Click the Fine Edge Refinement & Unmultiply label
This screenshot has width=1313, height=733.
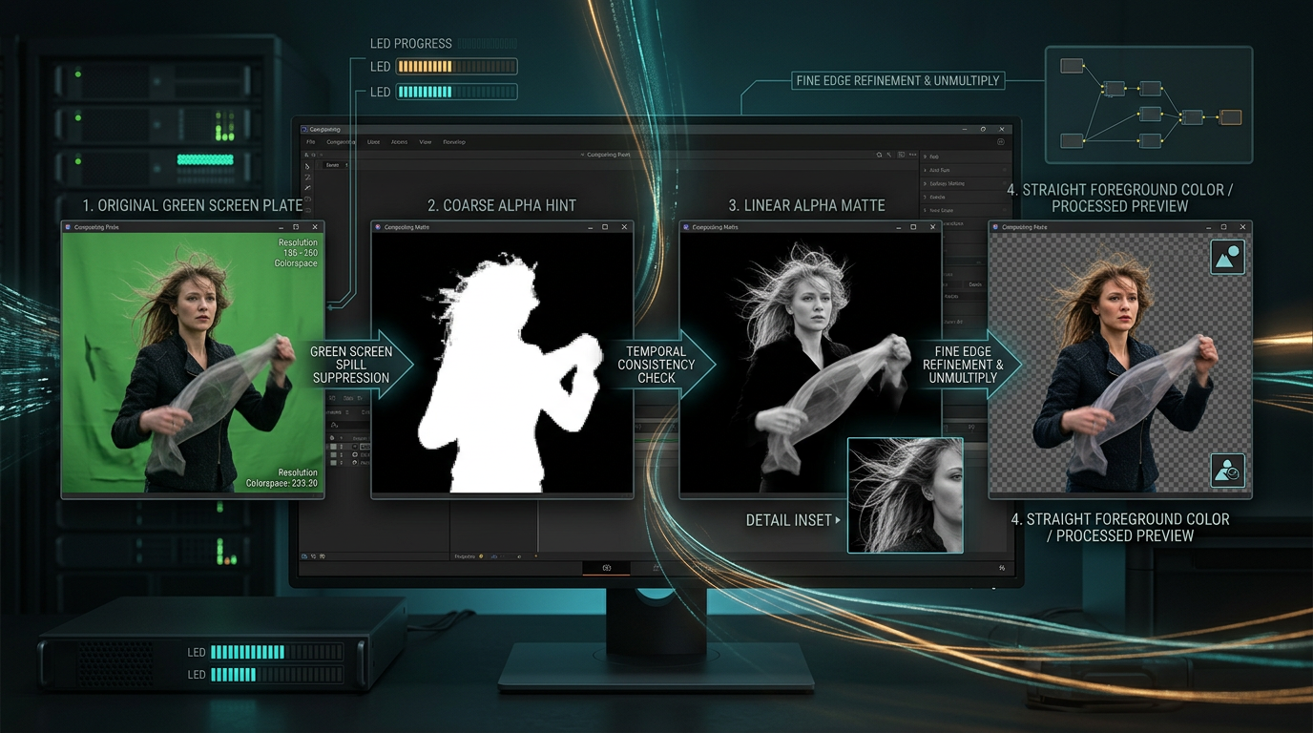897,80
